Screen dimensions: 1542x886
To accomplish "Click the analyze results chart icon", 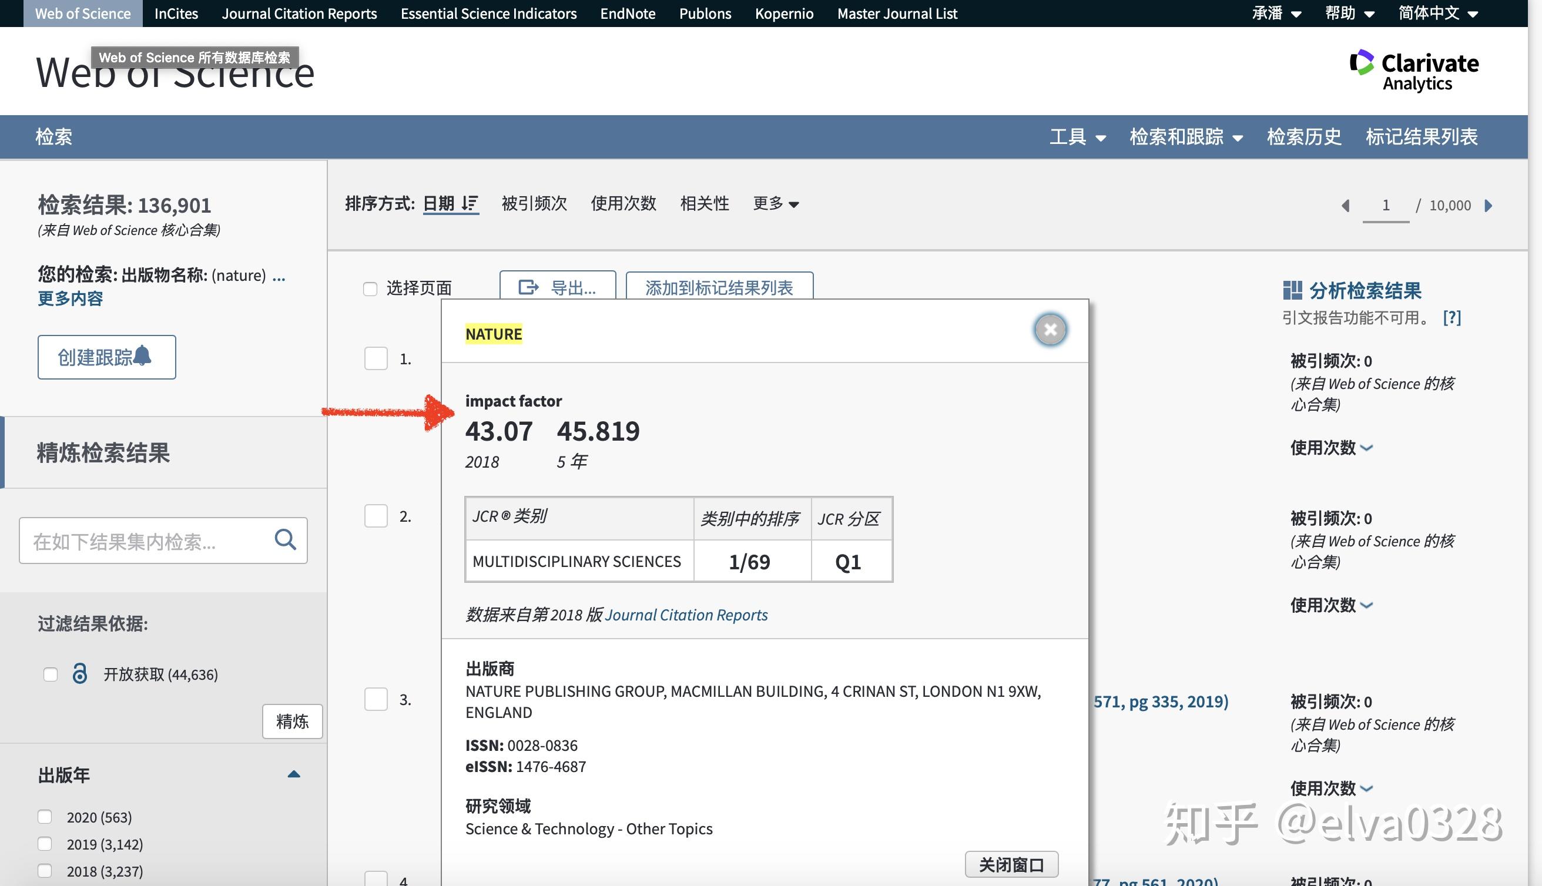I will pos(1292,290).
